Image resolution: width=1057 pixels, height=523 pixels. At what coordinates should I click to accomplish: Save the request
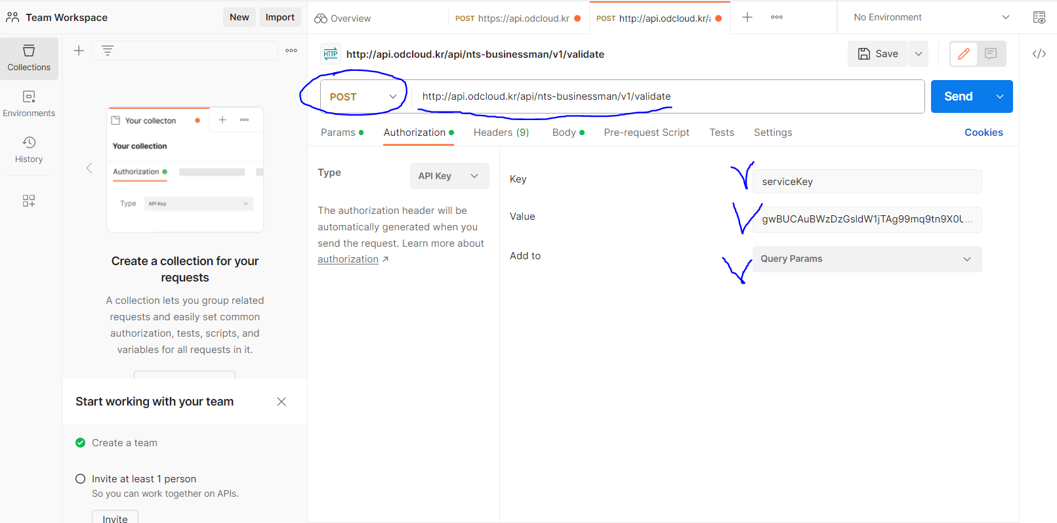pyautogui.click(x=878, y=54)
